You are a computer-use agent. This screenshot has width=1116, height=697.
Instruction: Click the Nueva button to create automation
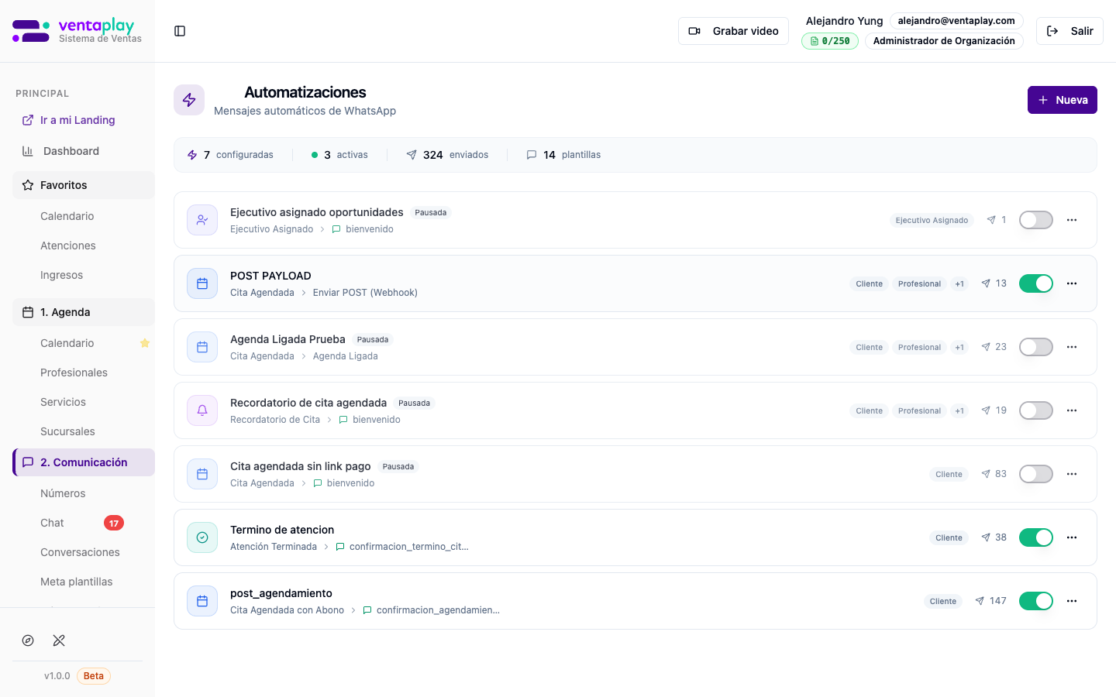1063,100
